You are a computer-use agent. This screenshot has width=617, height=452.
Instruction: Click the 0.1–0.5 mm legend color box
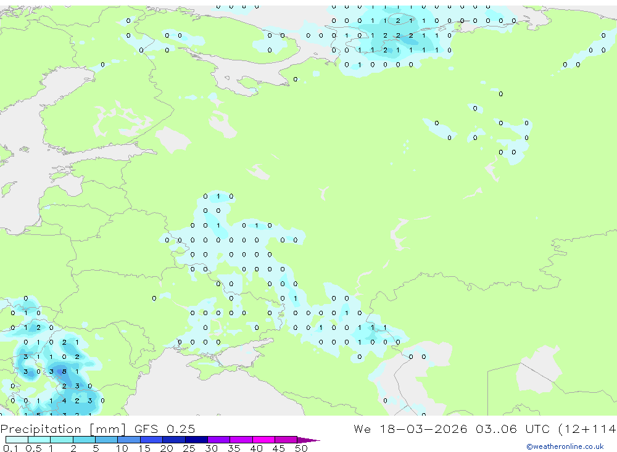click(x=17, y=440)
